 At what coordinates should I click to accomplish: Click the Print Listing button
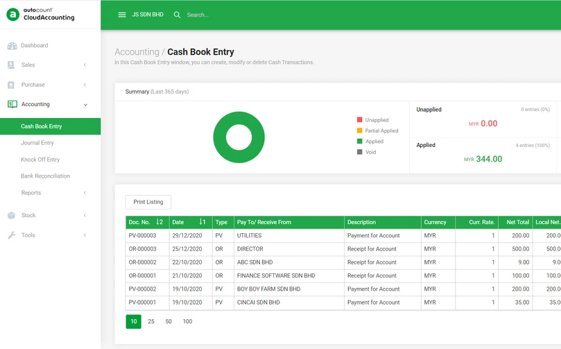(148, 202)
